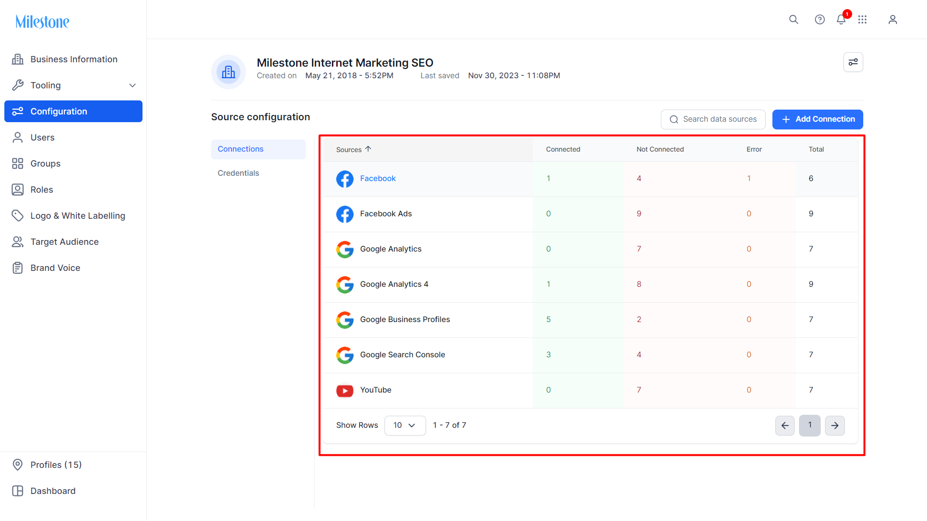The height and width of the screenshot is (521, 927).
Task: Click the Search data sources field
Action: coord(713,119)
